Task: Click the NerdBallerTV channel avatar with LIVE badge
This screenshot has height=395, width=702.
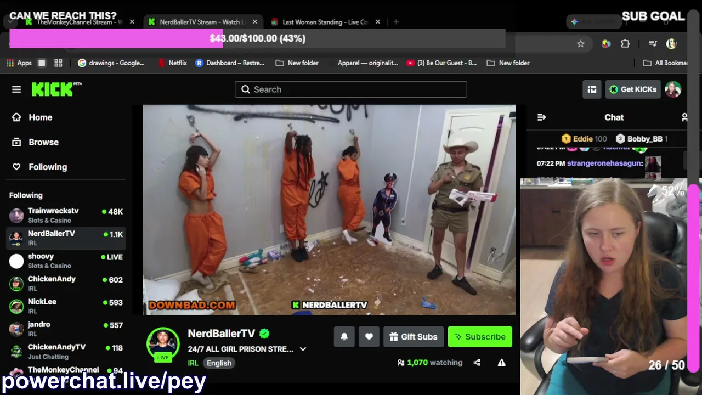Action: [163, 344]
